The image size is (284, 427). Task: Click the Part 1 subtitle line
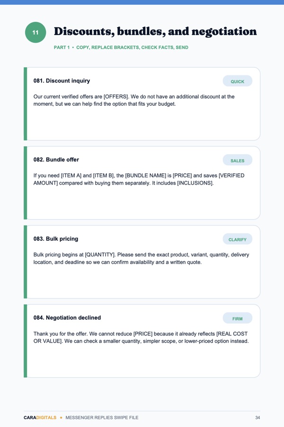point(121,47)
